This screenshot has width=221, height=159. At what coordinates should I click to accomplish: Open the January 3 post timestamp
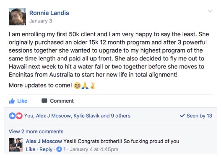coord(41,21)
